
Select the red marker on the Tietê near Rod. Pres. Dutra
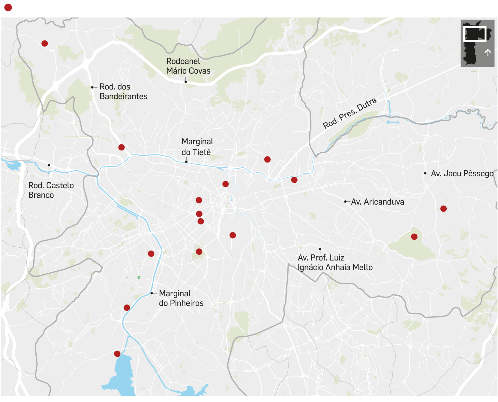tap(294, 180)
